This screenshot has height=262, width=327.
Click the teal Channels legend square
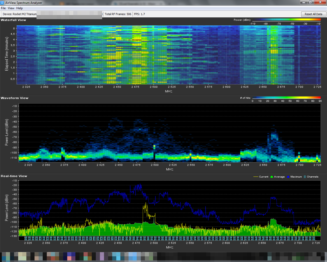click(305, 177)
